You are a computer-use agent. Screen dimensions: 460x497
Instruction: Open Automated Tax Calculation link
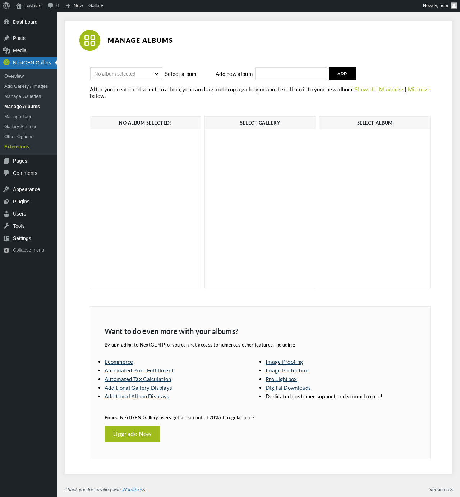tap(138, 379)
